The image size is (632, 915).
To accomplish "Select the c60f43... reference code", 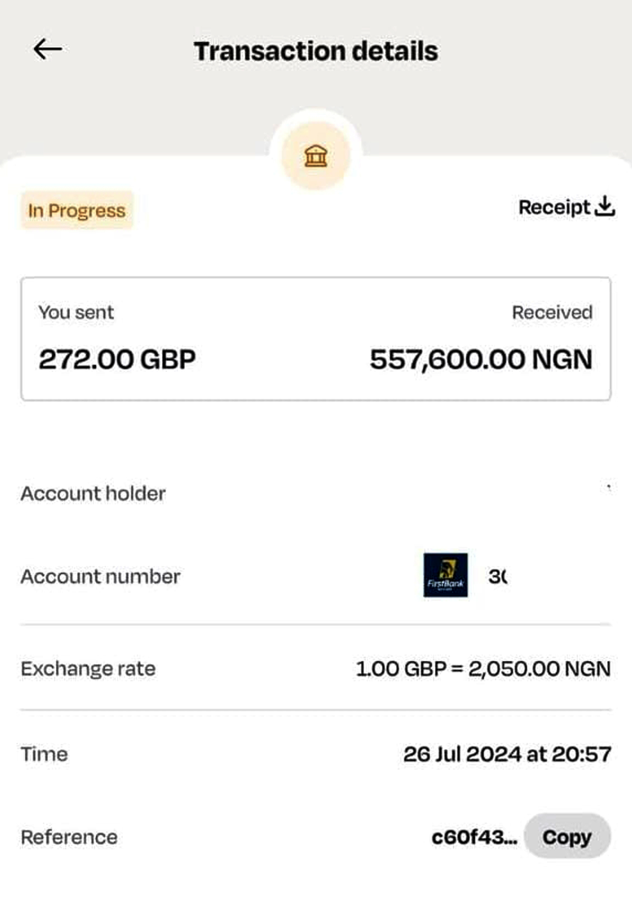I will tap(474, 837).
